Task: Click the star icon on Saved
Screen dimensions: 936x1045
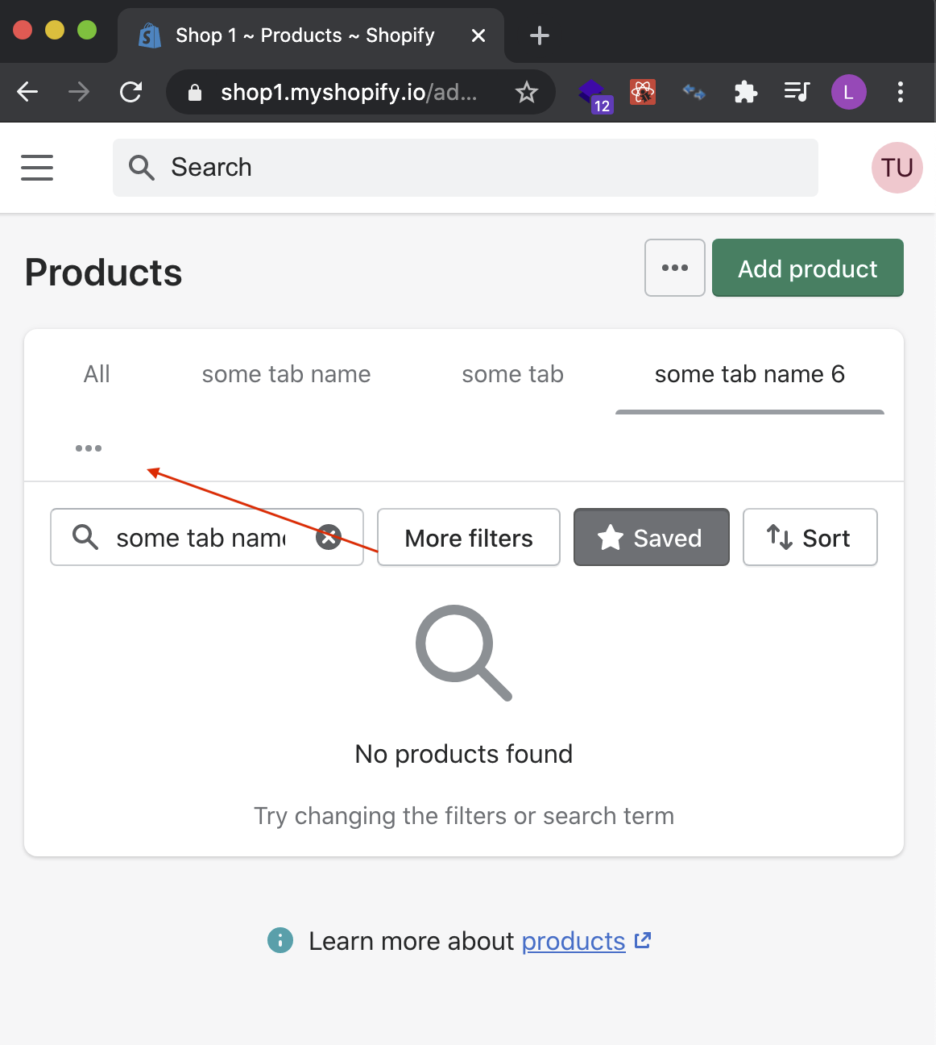Action: 611,537
